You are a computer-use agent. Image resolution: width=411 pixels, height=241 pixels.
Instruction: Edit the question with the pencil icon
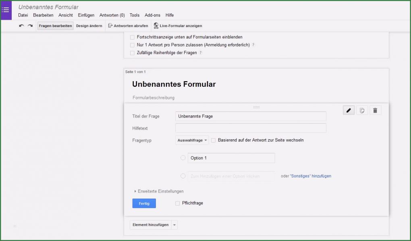pos(348,110)
